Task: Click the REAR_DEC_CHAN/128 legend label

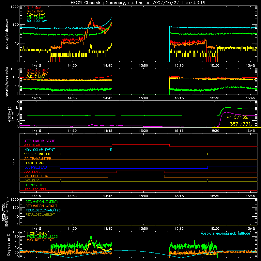Action: click(43, 210)
